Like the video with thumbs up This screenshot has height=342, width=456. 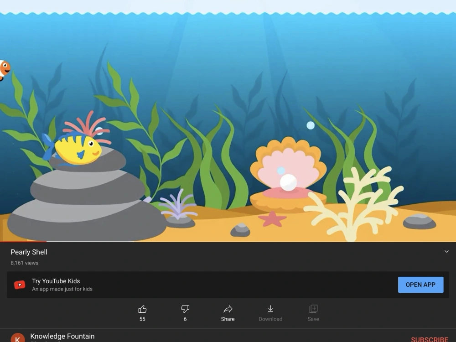point(142,309)
